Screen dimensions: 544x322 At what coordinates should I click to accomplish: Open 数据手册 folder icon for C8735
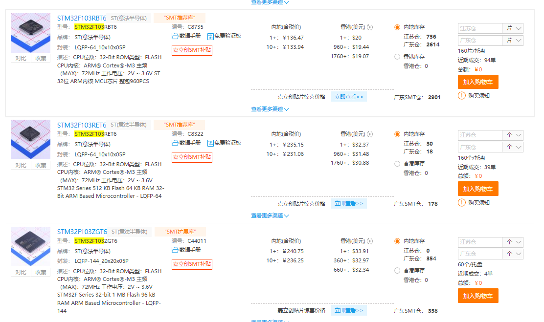pyautogui.click(x=175, y=36)
